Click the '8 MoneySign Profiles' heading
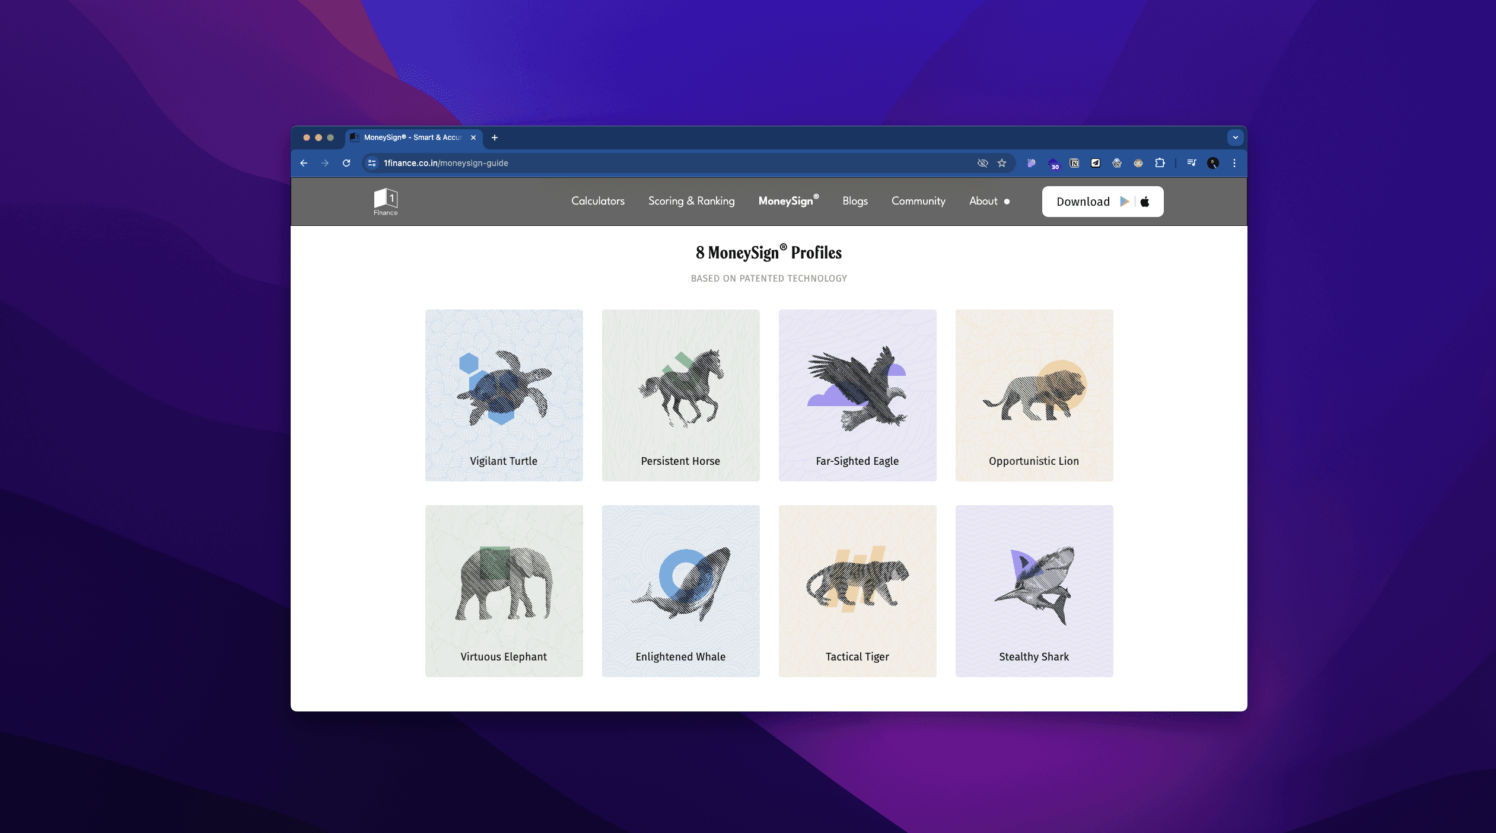Viewport: 1496px width, 833px height. [769, 253]
